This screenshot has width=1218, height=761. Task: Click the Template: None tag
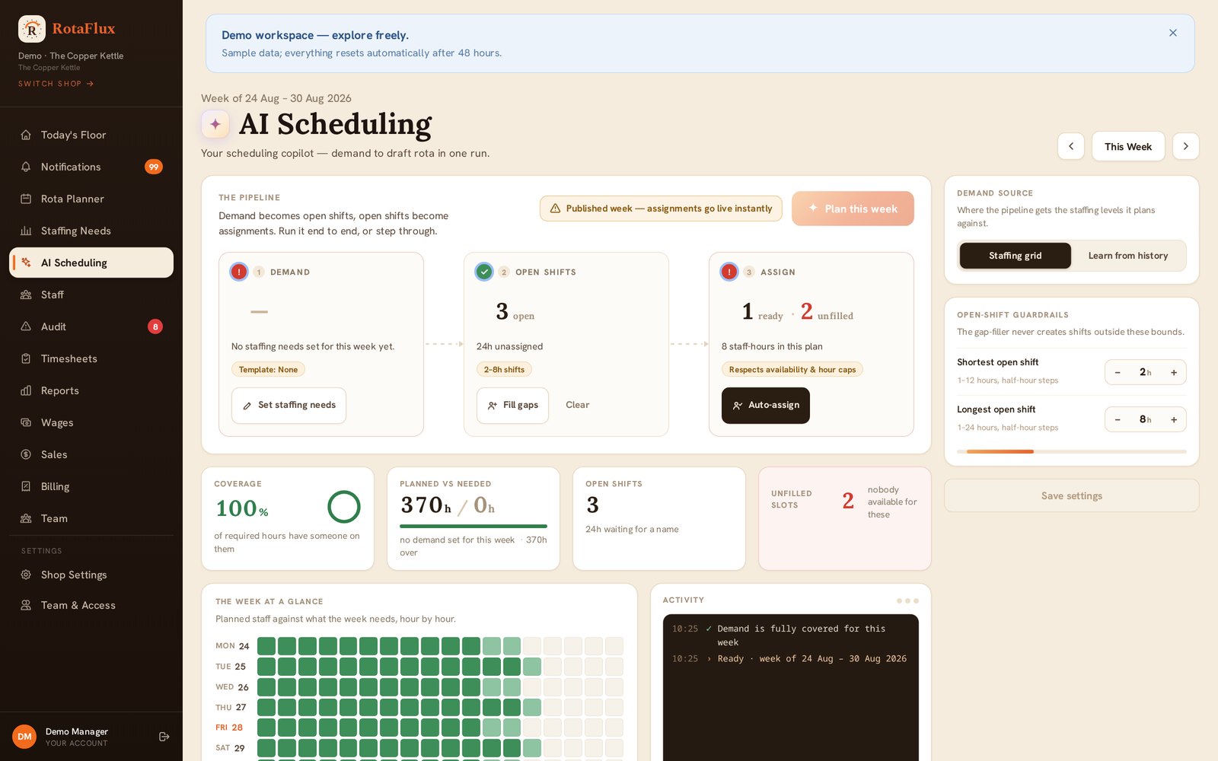click(268, 370)
